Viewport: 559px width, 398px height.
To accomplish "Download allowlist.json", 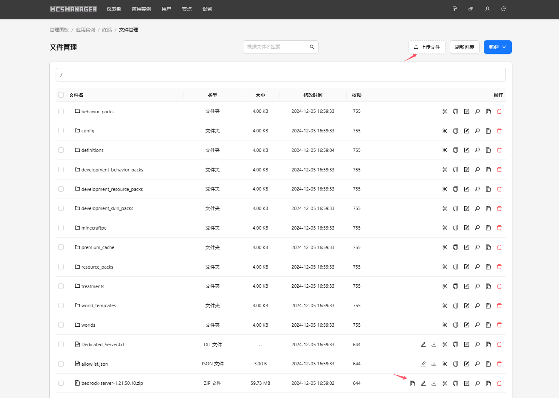I will (x=434, y=364).
